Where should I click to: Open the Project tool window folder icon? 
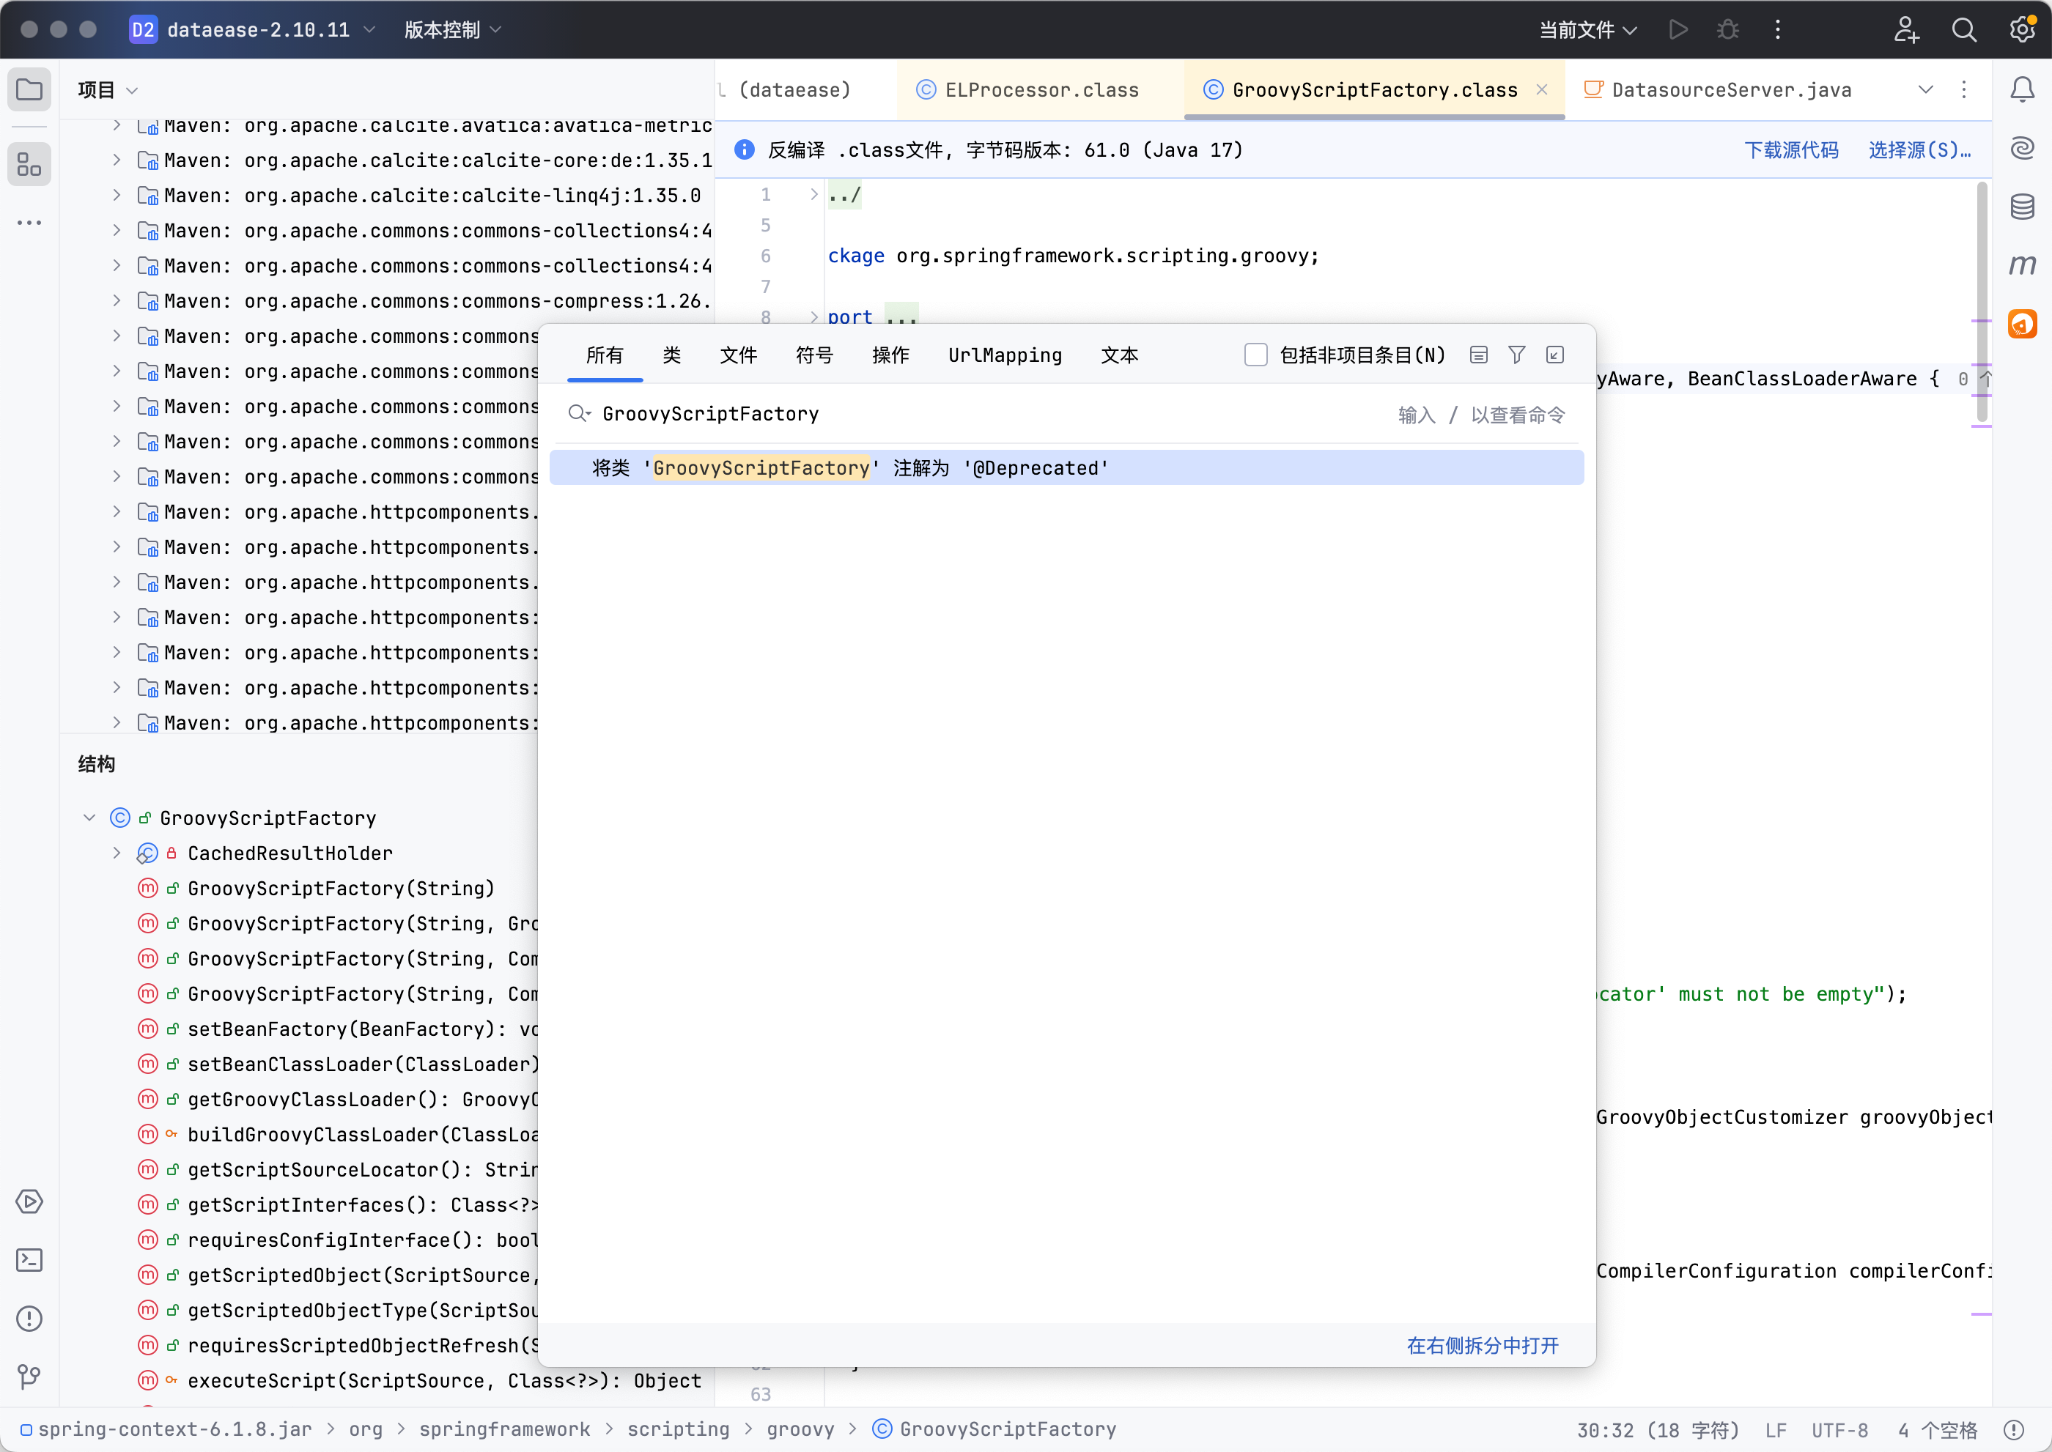coord(29,90)
